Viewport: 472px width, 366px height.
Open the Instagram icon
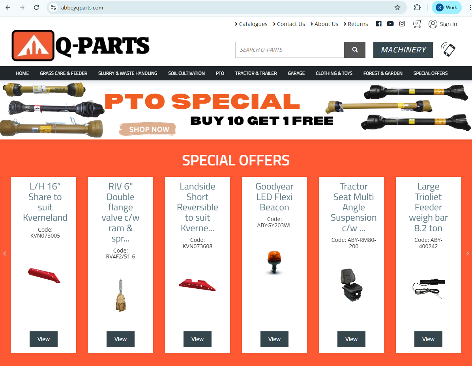tap(402, 24)
